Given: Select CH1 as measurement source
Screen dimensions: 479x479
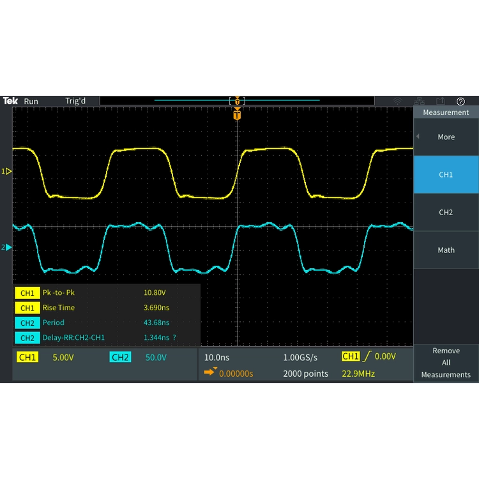Looking at the screenshot, I should pos(446,174).
